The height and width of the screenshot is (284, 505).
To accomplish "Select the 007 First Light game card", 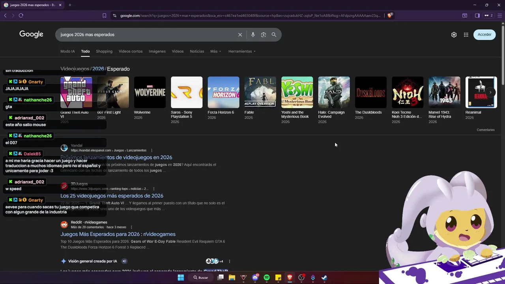I will 113,98.
